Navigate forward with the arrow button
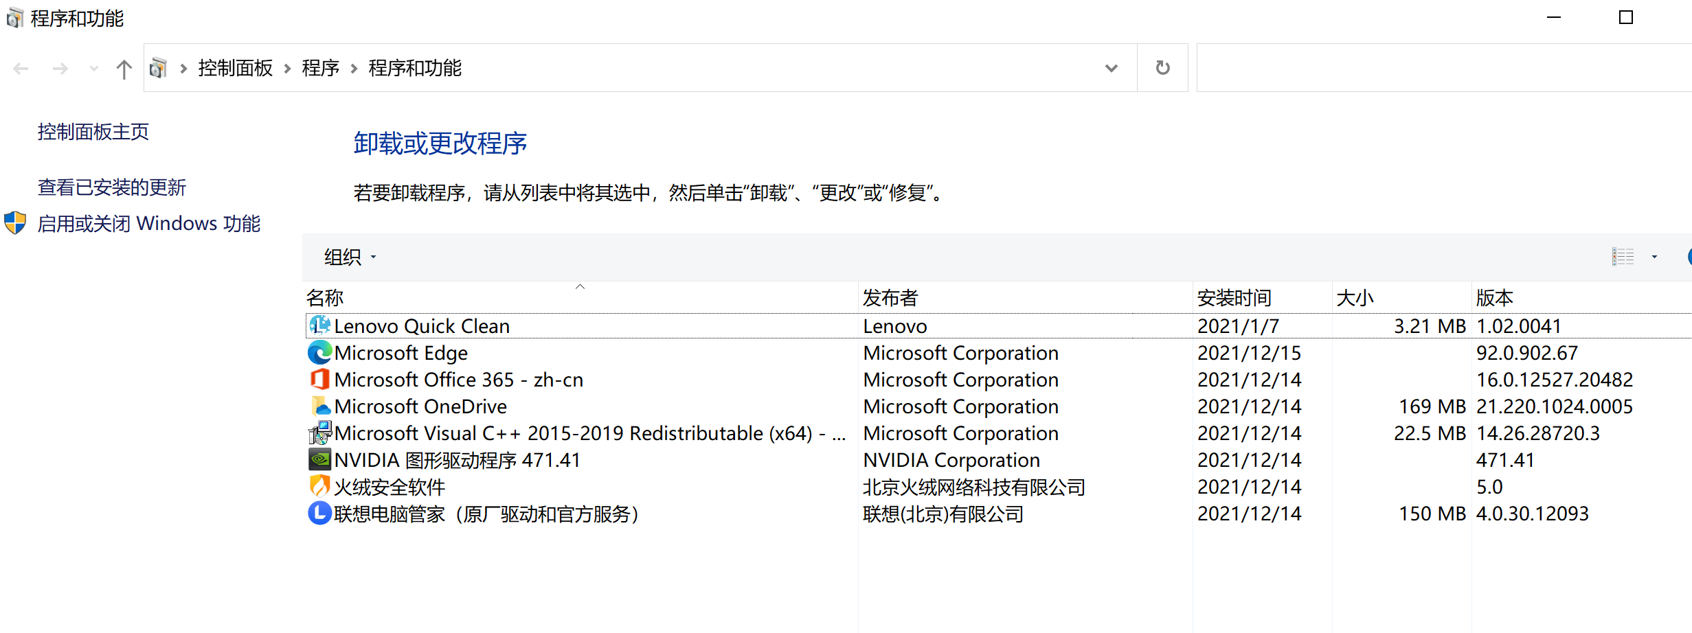The image size is (1692, 633). [x=60, y=69]
